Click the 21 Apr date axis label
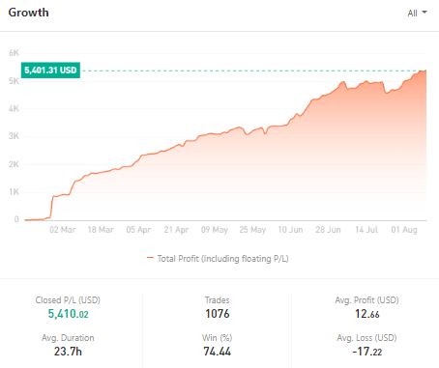This screenshot has width=439, height=368. pos(176,230)
